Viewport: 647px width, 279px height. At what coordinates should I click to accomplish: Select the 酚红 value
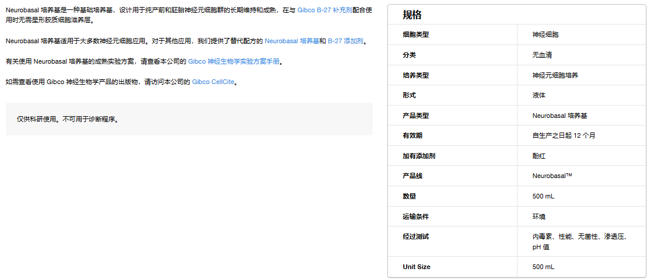click(539, 156)
